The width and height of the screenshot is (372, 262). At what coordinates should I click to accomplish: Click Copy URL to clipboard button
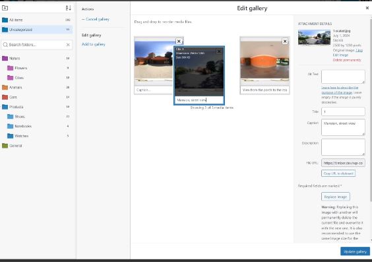[x=338, y=174]
